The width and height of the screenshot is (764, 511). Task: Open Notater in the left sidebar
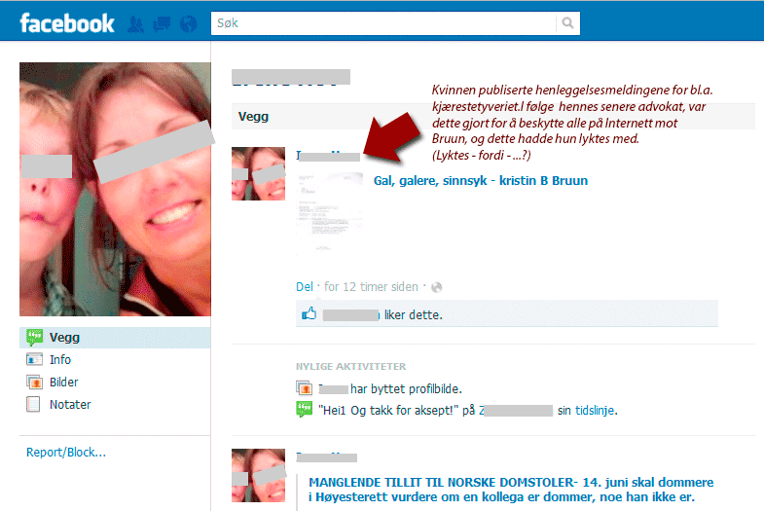point(70,404)
